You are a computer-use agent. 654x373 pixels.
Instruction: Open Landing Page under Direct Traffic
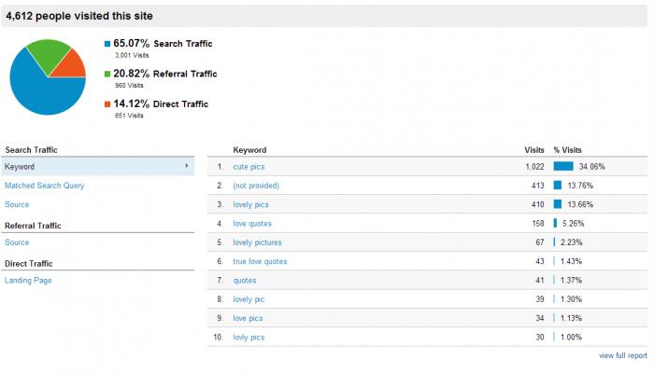click(28, 280)
